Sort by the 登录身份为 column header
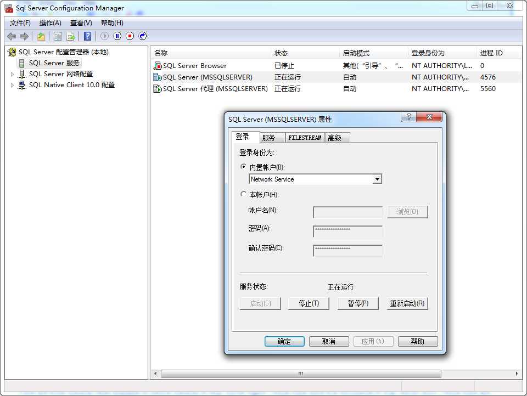 click(442, 53)
